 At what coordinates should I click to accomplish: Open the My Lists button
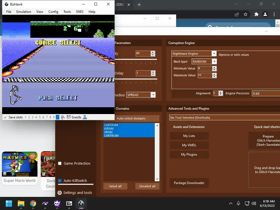click(x=189, y=136)
